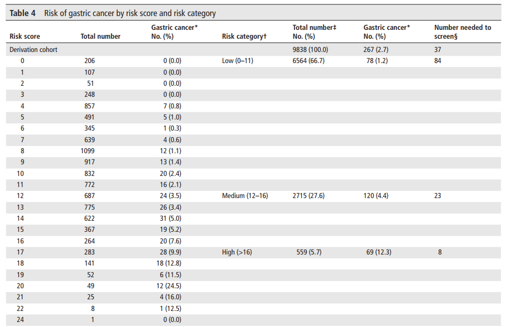
Task: Select the 857 total number cell
Action: click(x=89, y=106)
